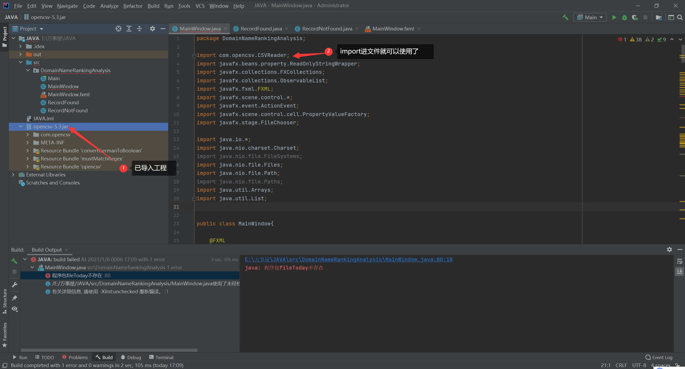Image resolution: width=685 pixels, height=369 pixels.
Task: Collapse the opencsv-5.3.jar tree node
Action: [x=21, y=126]
